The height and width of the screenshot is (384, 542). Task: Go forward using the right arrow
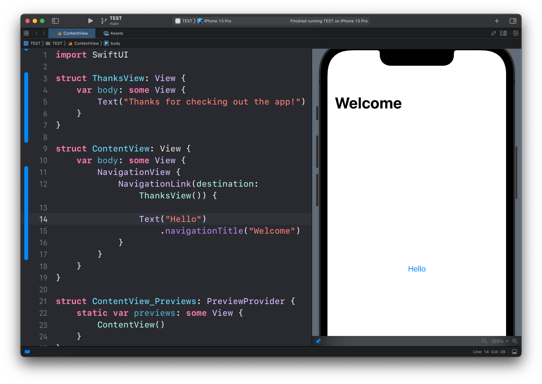[x=44, y=33]
